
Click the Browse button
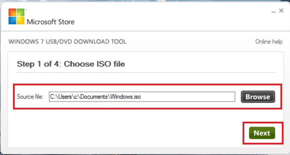(258, 97)
